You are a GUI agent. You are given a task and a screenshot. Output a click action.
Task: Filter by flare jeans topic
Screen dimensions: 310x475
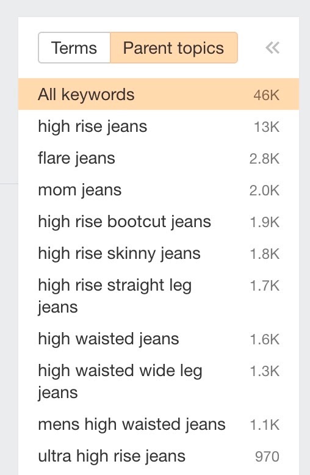pyautogui.click(x=159, y=158)
